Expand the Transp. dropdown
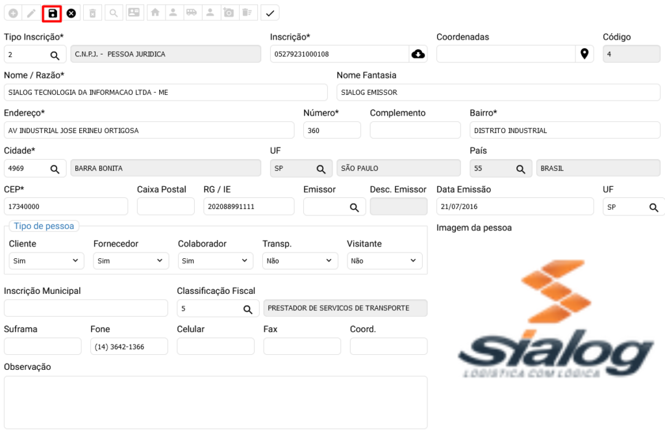The image size is (665, 438). tap(299, 261)
